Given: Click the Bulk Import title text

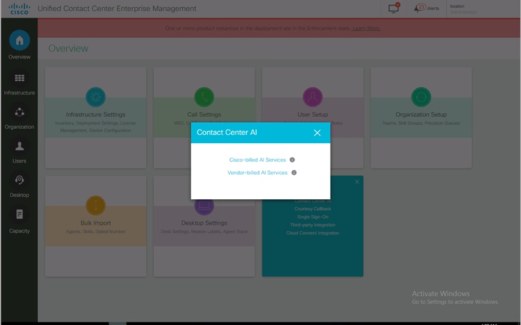Looking at the screenshot, I should point(96,223).
